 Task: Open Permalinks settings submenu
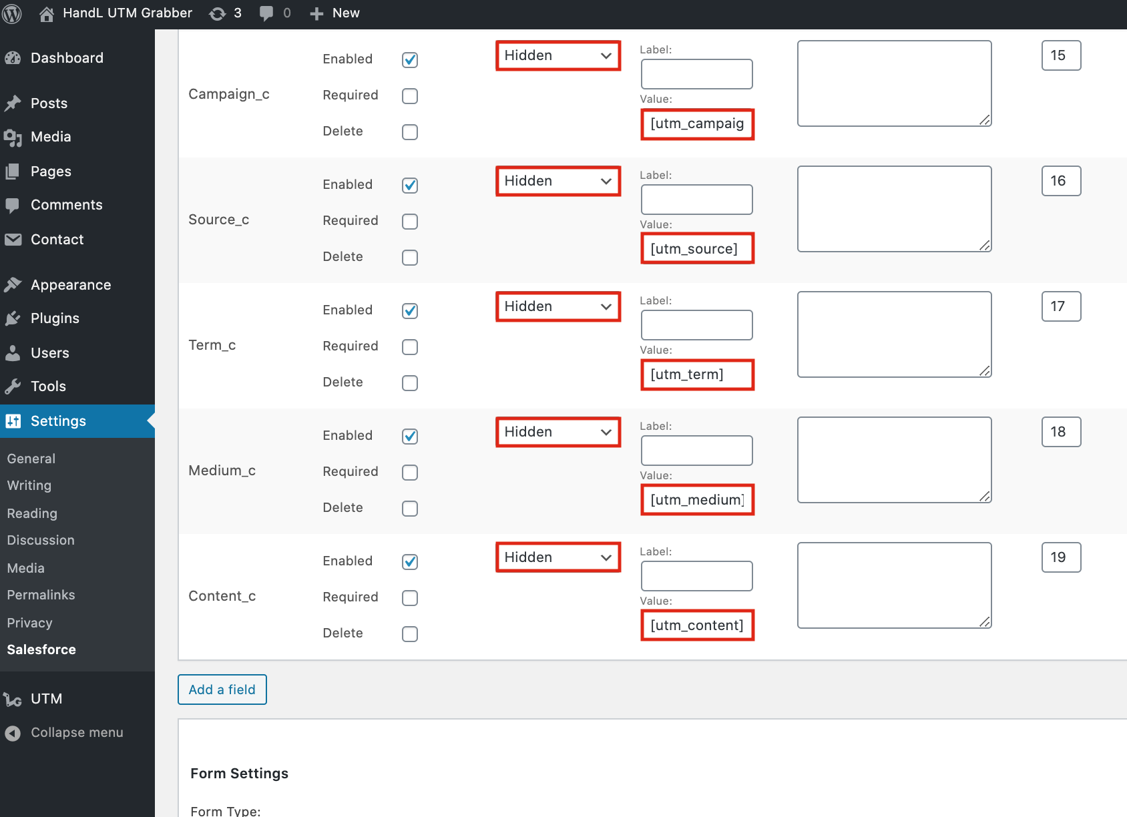(x=41, y=595)
